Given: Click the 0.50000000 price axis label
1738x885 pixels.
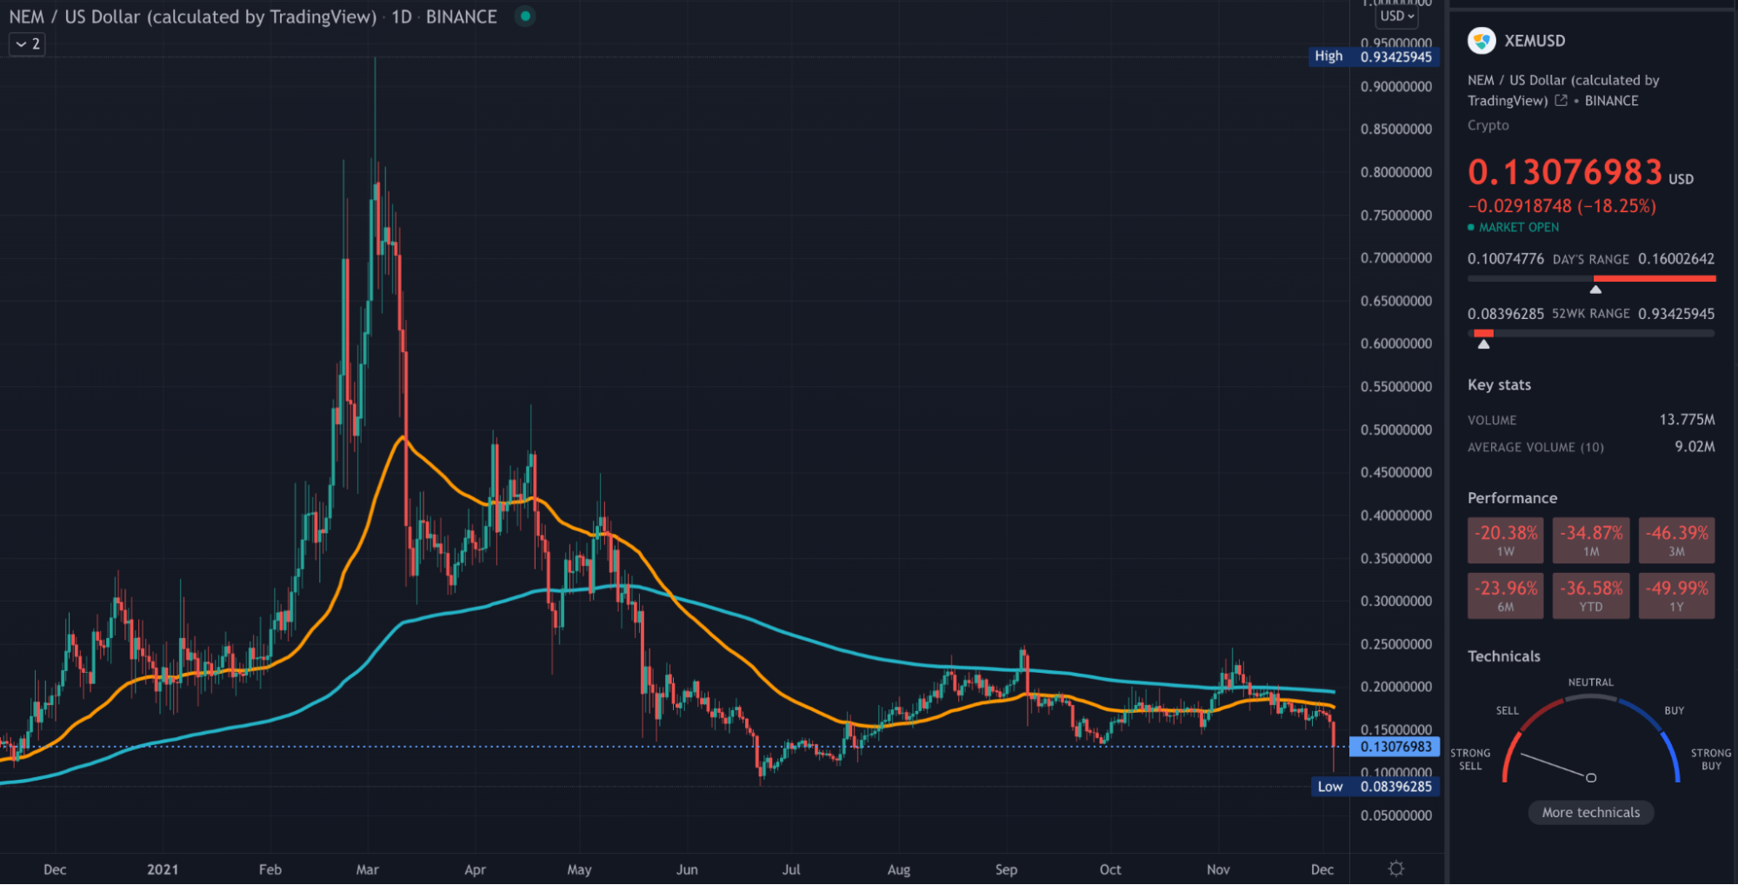Looking at the screenshot, I should pyautogui.click(x=1395, y=429).
